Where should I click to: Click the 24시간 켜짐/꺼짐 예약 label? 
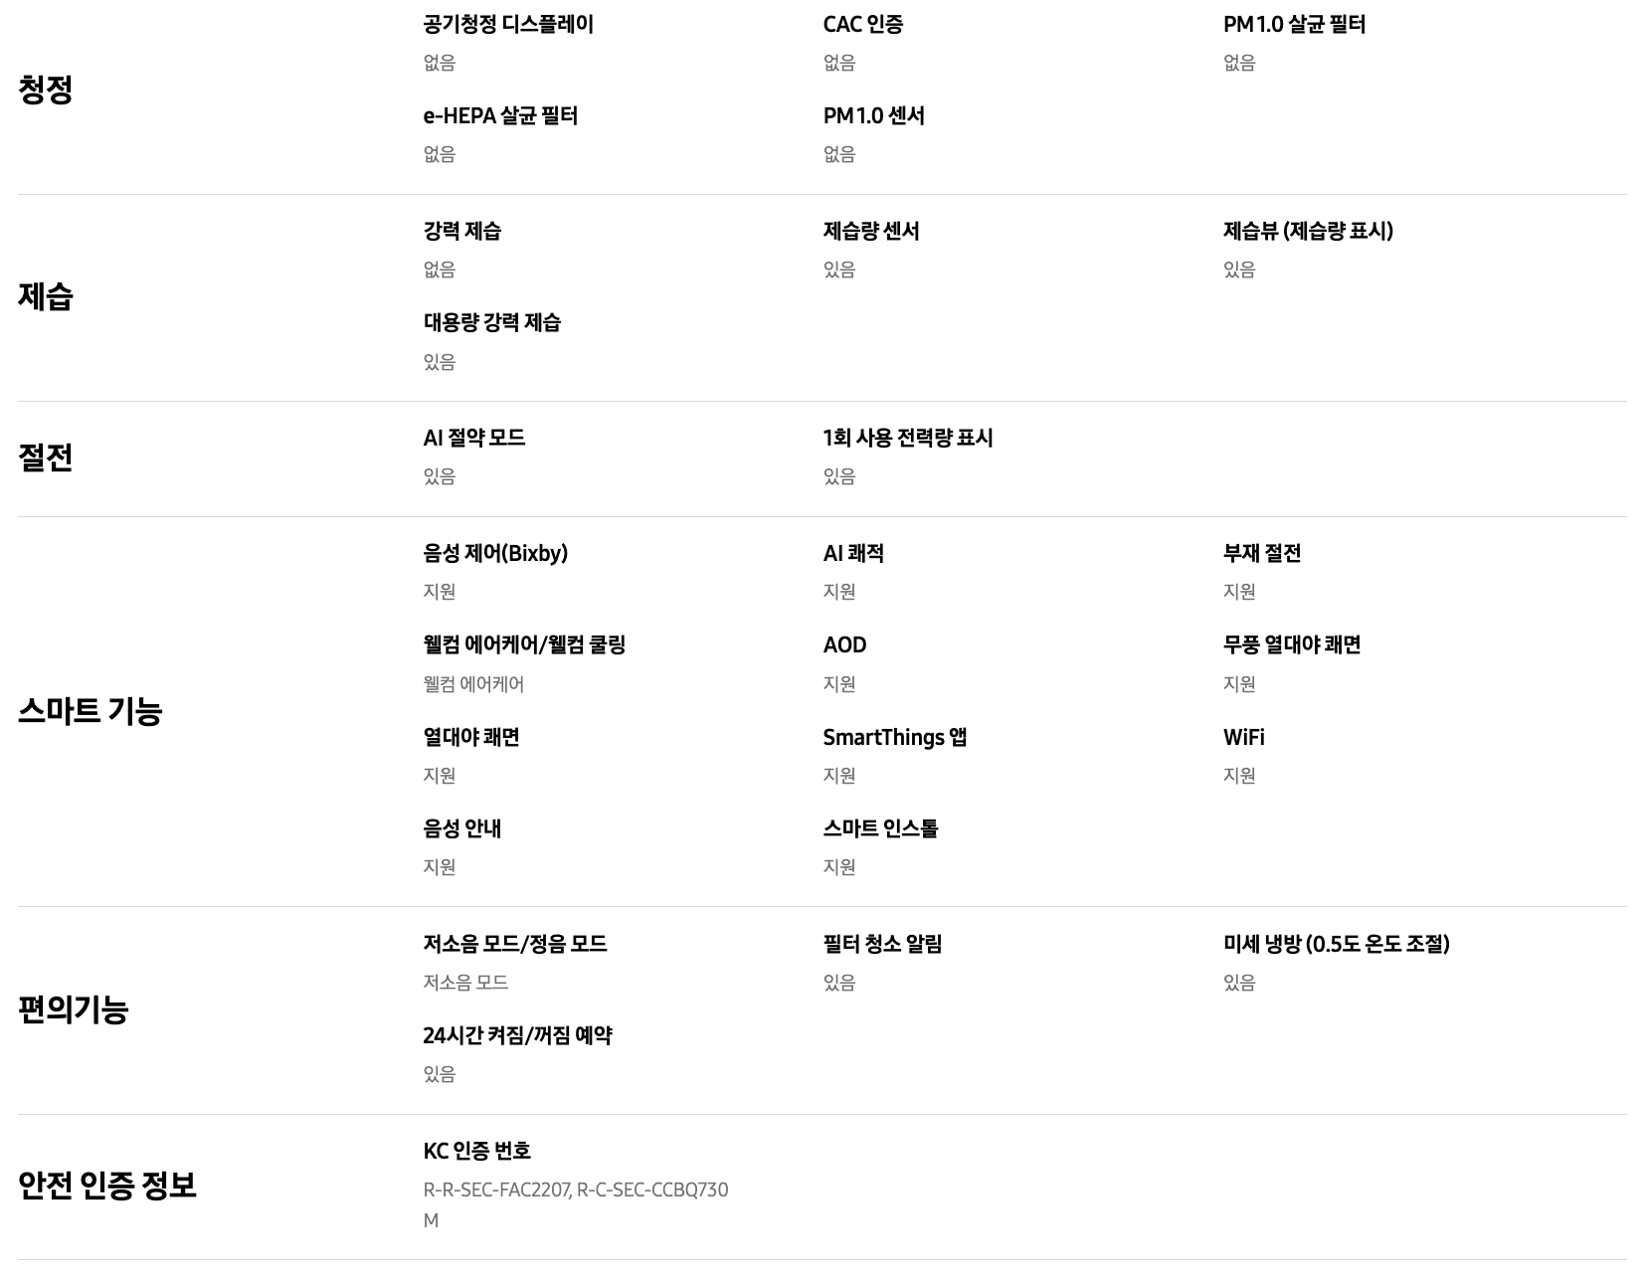pos(518,1035)
